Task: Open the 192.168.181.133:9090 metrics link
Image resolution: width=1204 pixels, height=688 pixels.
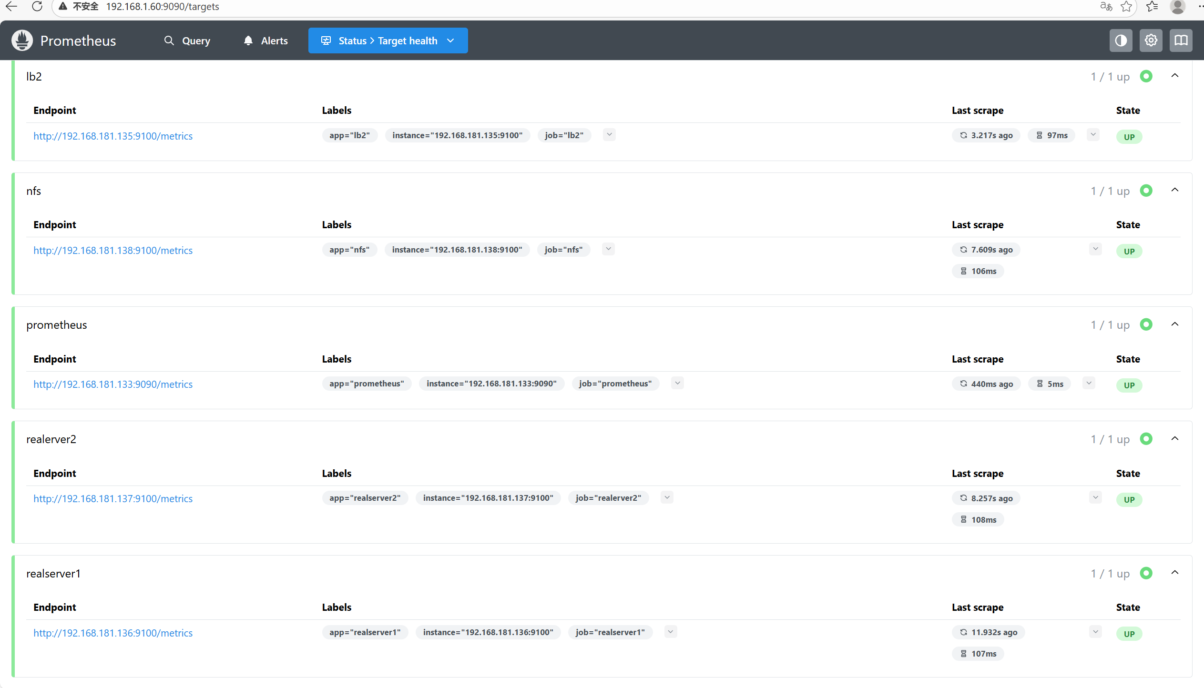Action: click(113, 384)
